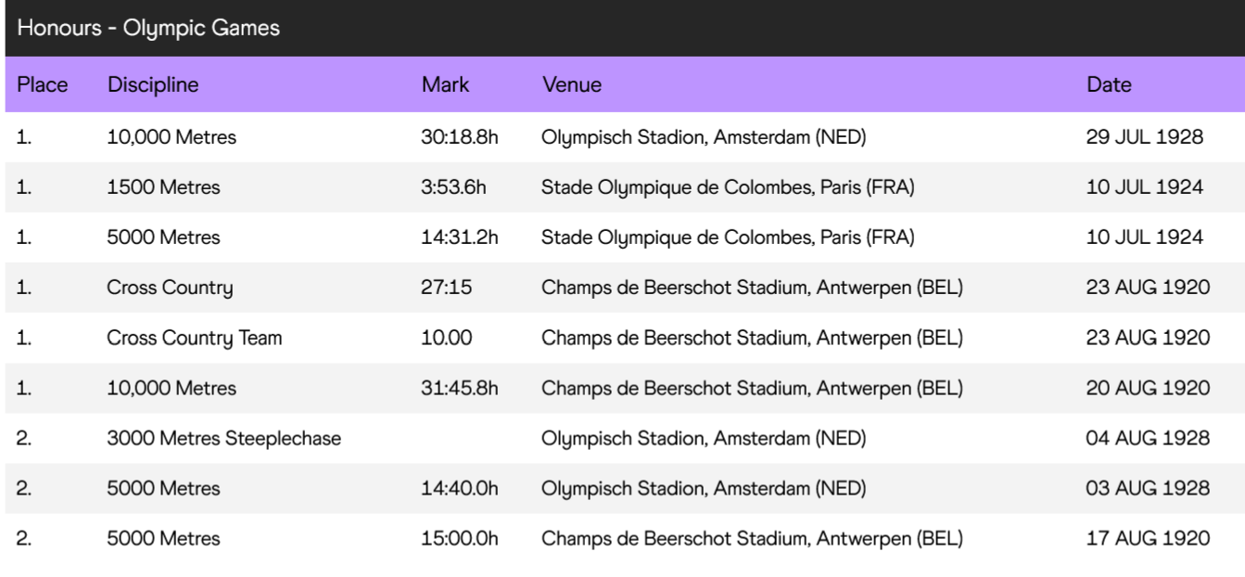Open the Cross Country Team discipline
Image resolution: width=1245 pixels, height=577 pixels.
[194, 338]
